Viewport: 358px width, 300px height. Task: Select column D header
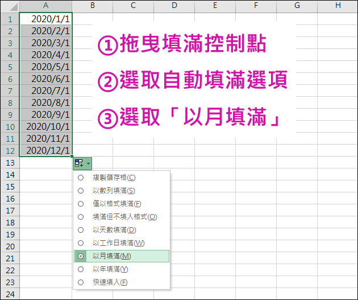coord(174,6)
